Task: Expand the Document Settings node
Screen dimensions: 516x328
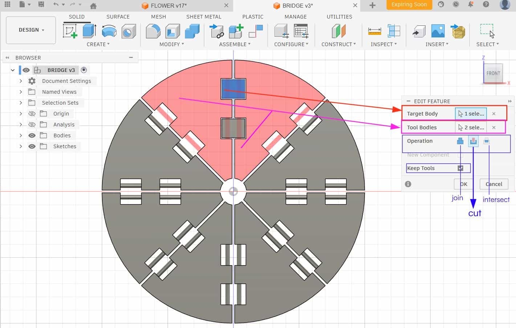Action: tap(21, 81)
